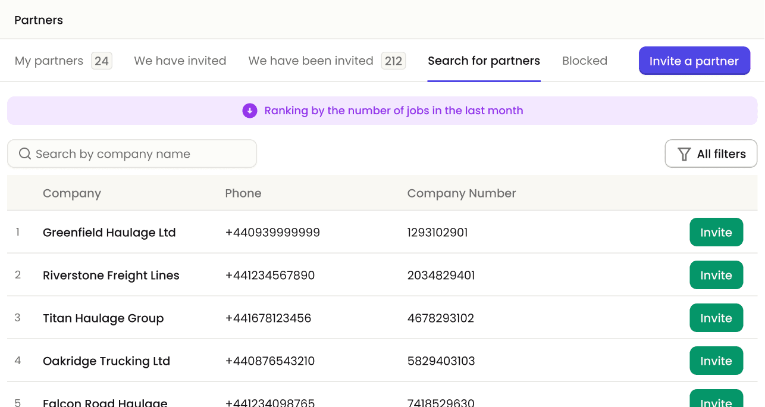Screen dimensions: 765x407
Task: Switch to the Blocked tab
Action: 584,61
